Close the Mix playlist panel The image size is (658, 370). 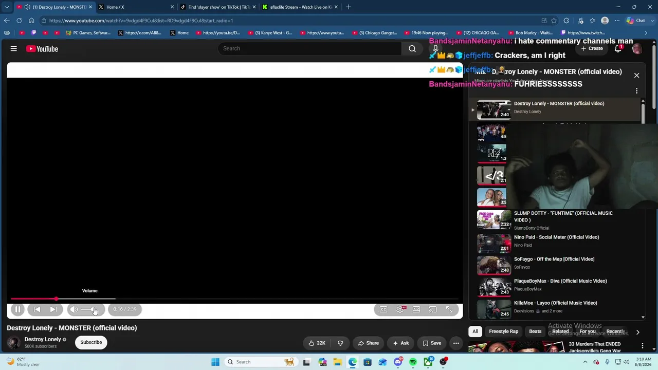pos(636,76)
